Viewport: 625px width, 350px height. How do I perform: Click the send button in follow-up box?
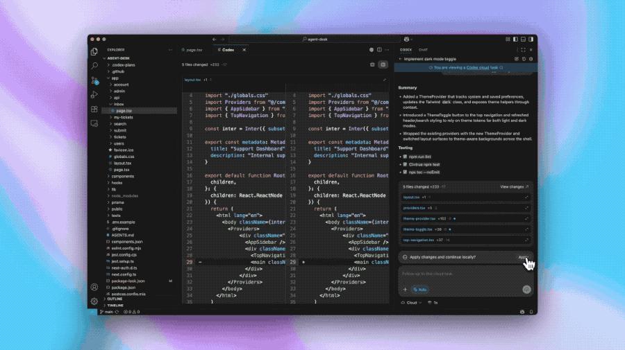point(526,288)
